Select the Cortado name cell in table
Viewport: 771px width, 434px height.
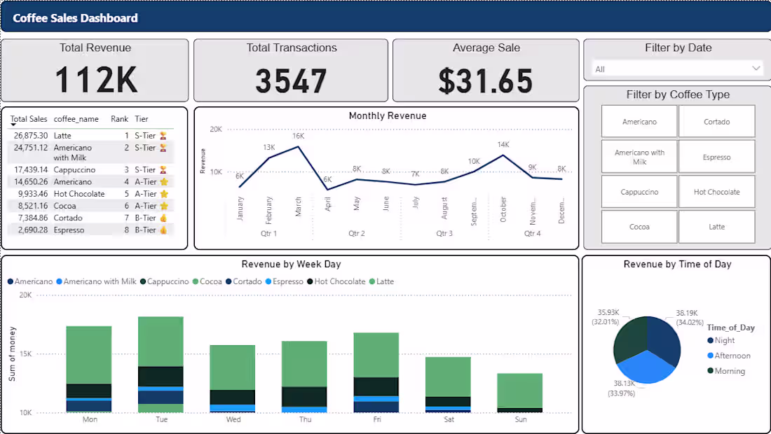pyautogui.click(x=68, y=218)
